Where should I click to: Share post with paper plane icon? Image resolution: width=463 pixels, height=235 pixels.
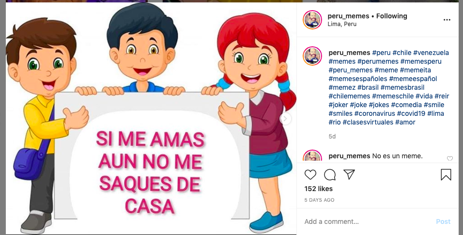point(349,175)
